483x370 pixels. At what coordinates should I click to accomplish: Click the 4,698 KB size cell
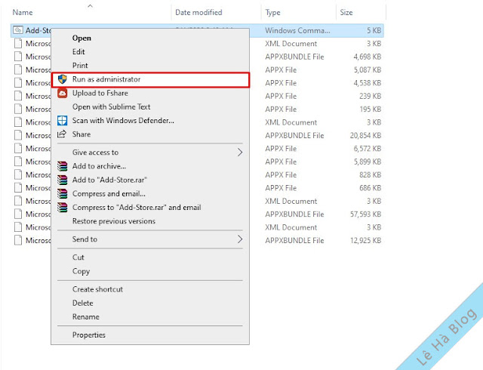(x=368, y=57)
